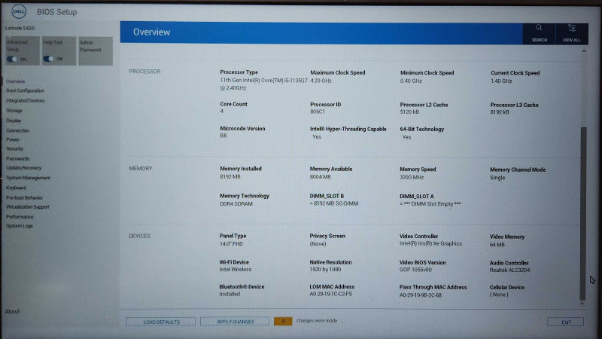Click the processor type value i5-1135G7
Viewport: 602px width, 339px height.
[x=263, y=84]
